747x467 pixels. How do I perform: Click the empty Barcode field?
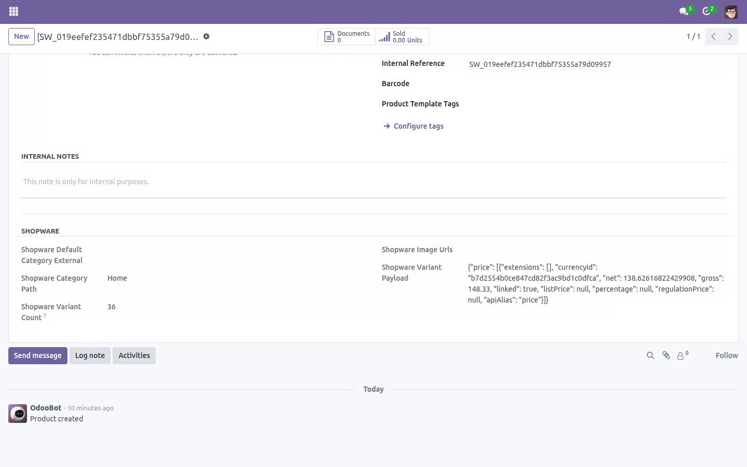[x=597, y=84]
